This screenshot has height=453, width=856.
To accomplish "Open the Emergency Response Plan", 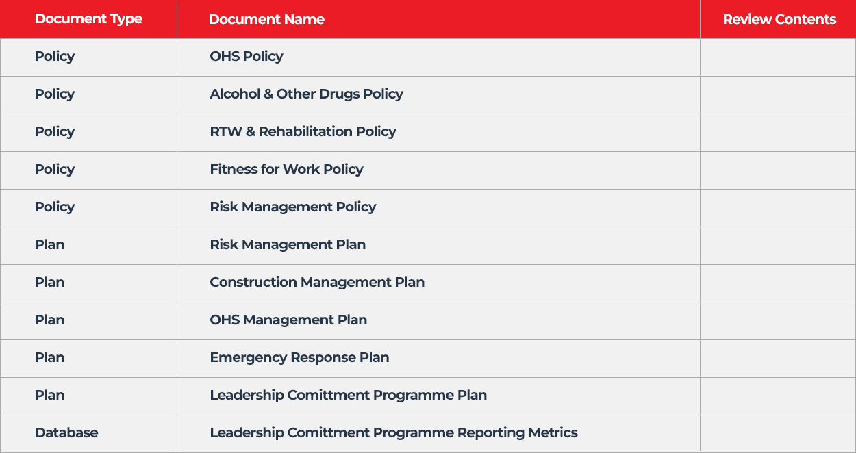I will 299,358.
